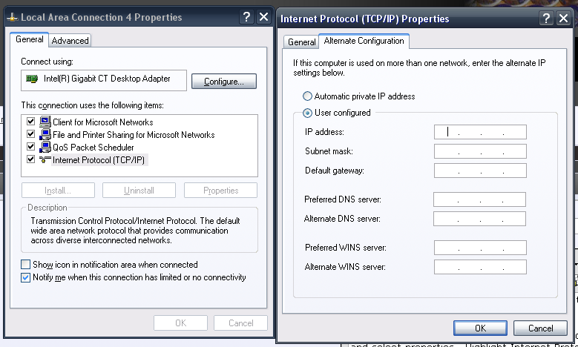Image resolution: width=578 pixels, height=347 pixels.
Task: Click the network adapter card icon
Action: (32, 79)
